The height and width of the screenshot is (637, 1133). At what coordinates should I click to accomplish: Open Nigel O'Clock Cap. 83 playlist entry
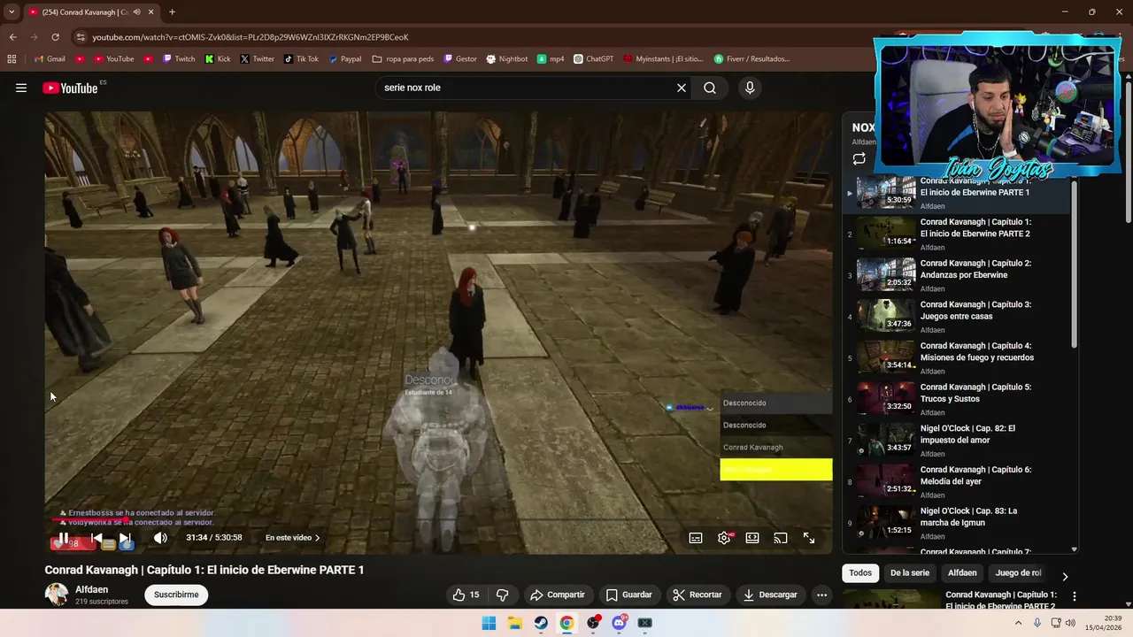956,523
